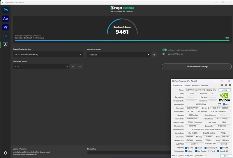Viewport: 233px width, 158px height.
Task: Switch to the Graphics Card tab
Action: point(178,85)
